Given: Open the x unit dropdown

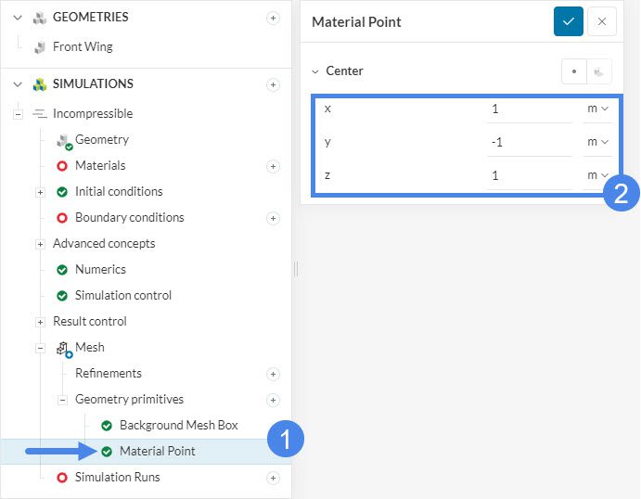Looking at the screenshot, I should coord(597,109).
